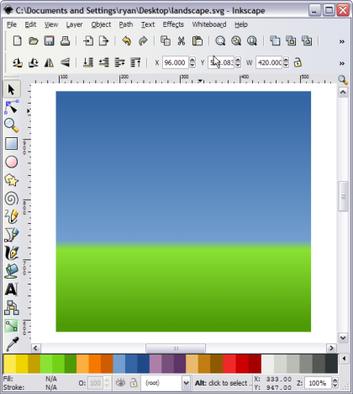Flip selection horizontally icon

[x=50, y=62]
